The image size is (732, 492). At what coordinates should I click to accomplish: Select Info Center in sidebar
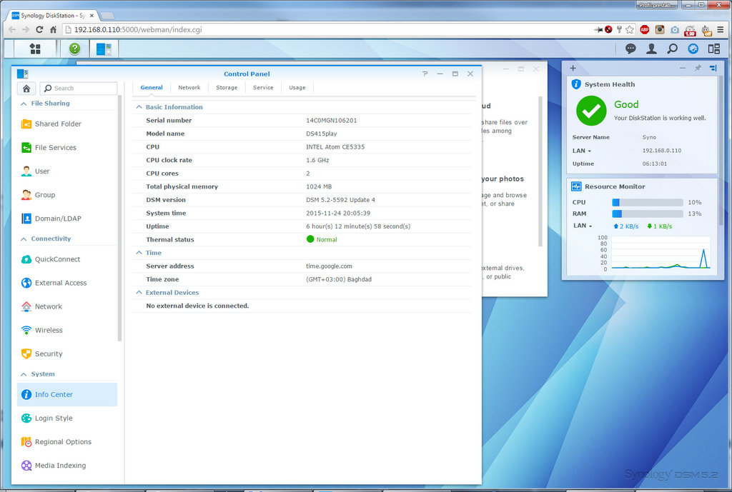coord(66,395)
